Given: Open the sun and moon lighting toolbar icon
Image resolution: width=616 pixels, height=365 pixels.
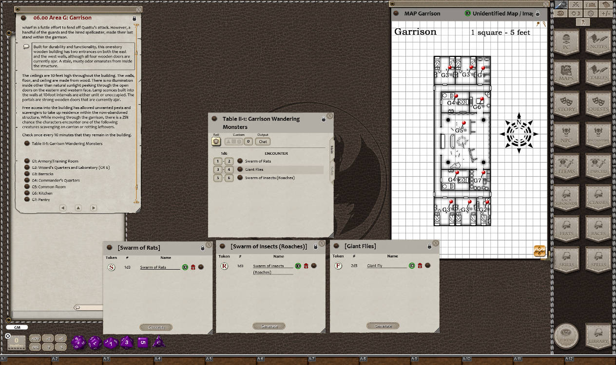Looking at the screenshot, I should click(x=575, y=13).
